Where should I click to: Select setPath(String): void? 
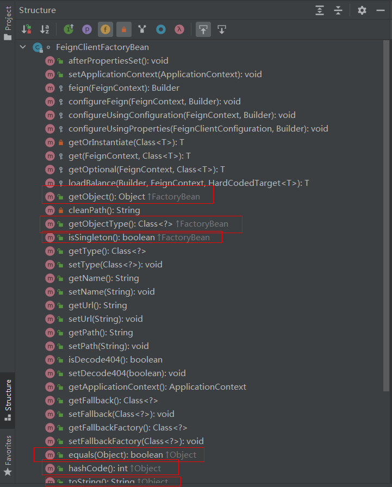108,346
